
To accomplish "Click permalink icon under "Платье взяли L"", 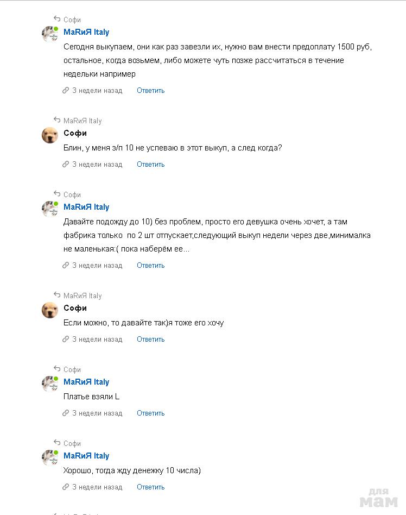I will (66, 413).
